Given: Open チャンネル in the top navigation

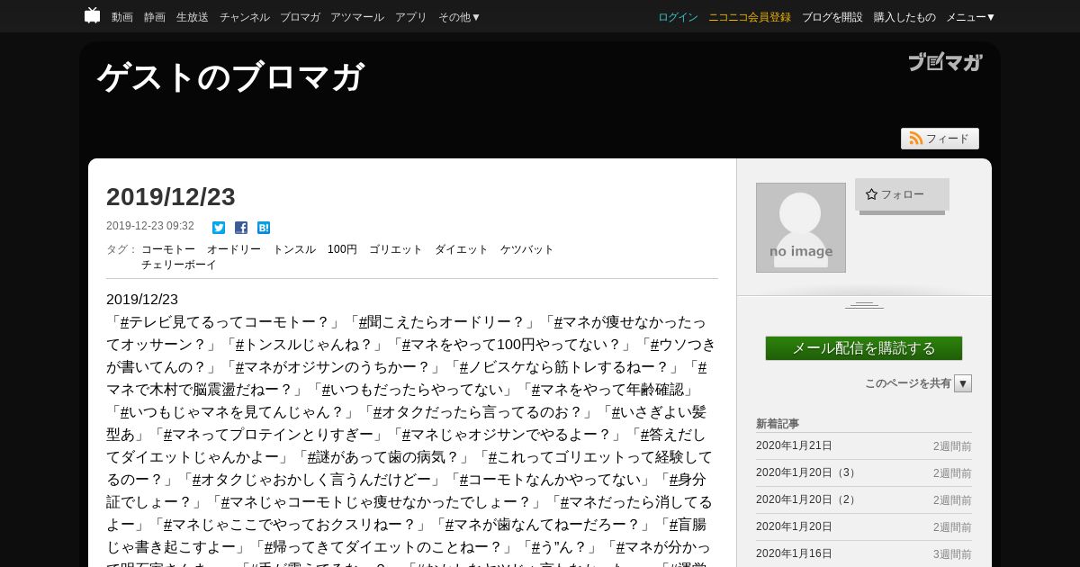Looking at the screenshot, I should coord(245,17).
